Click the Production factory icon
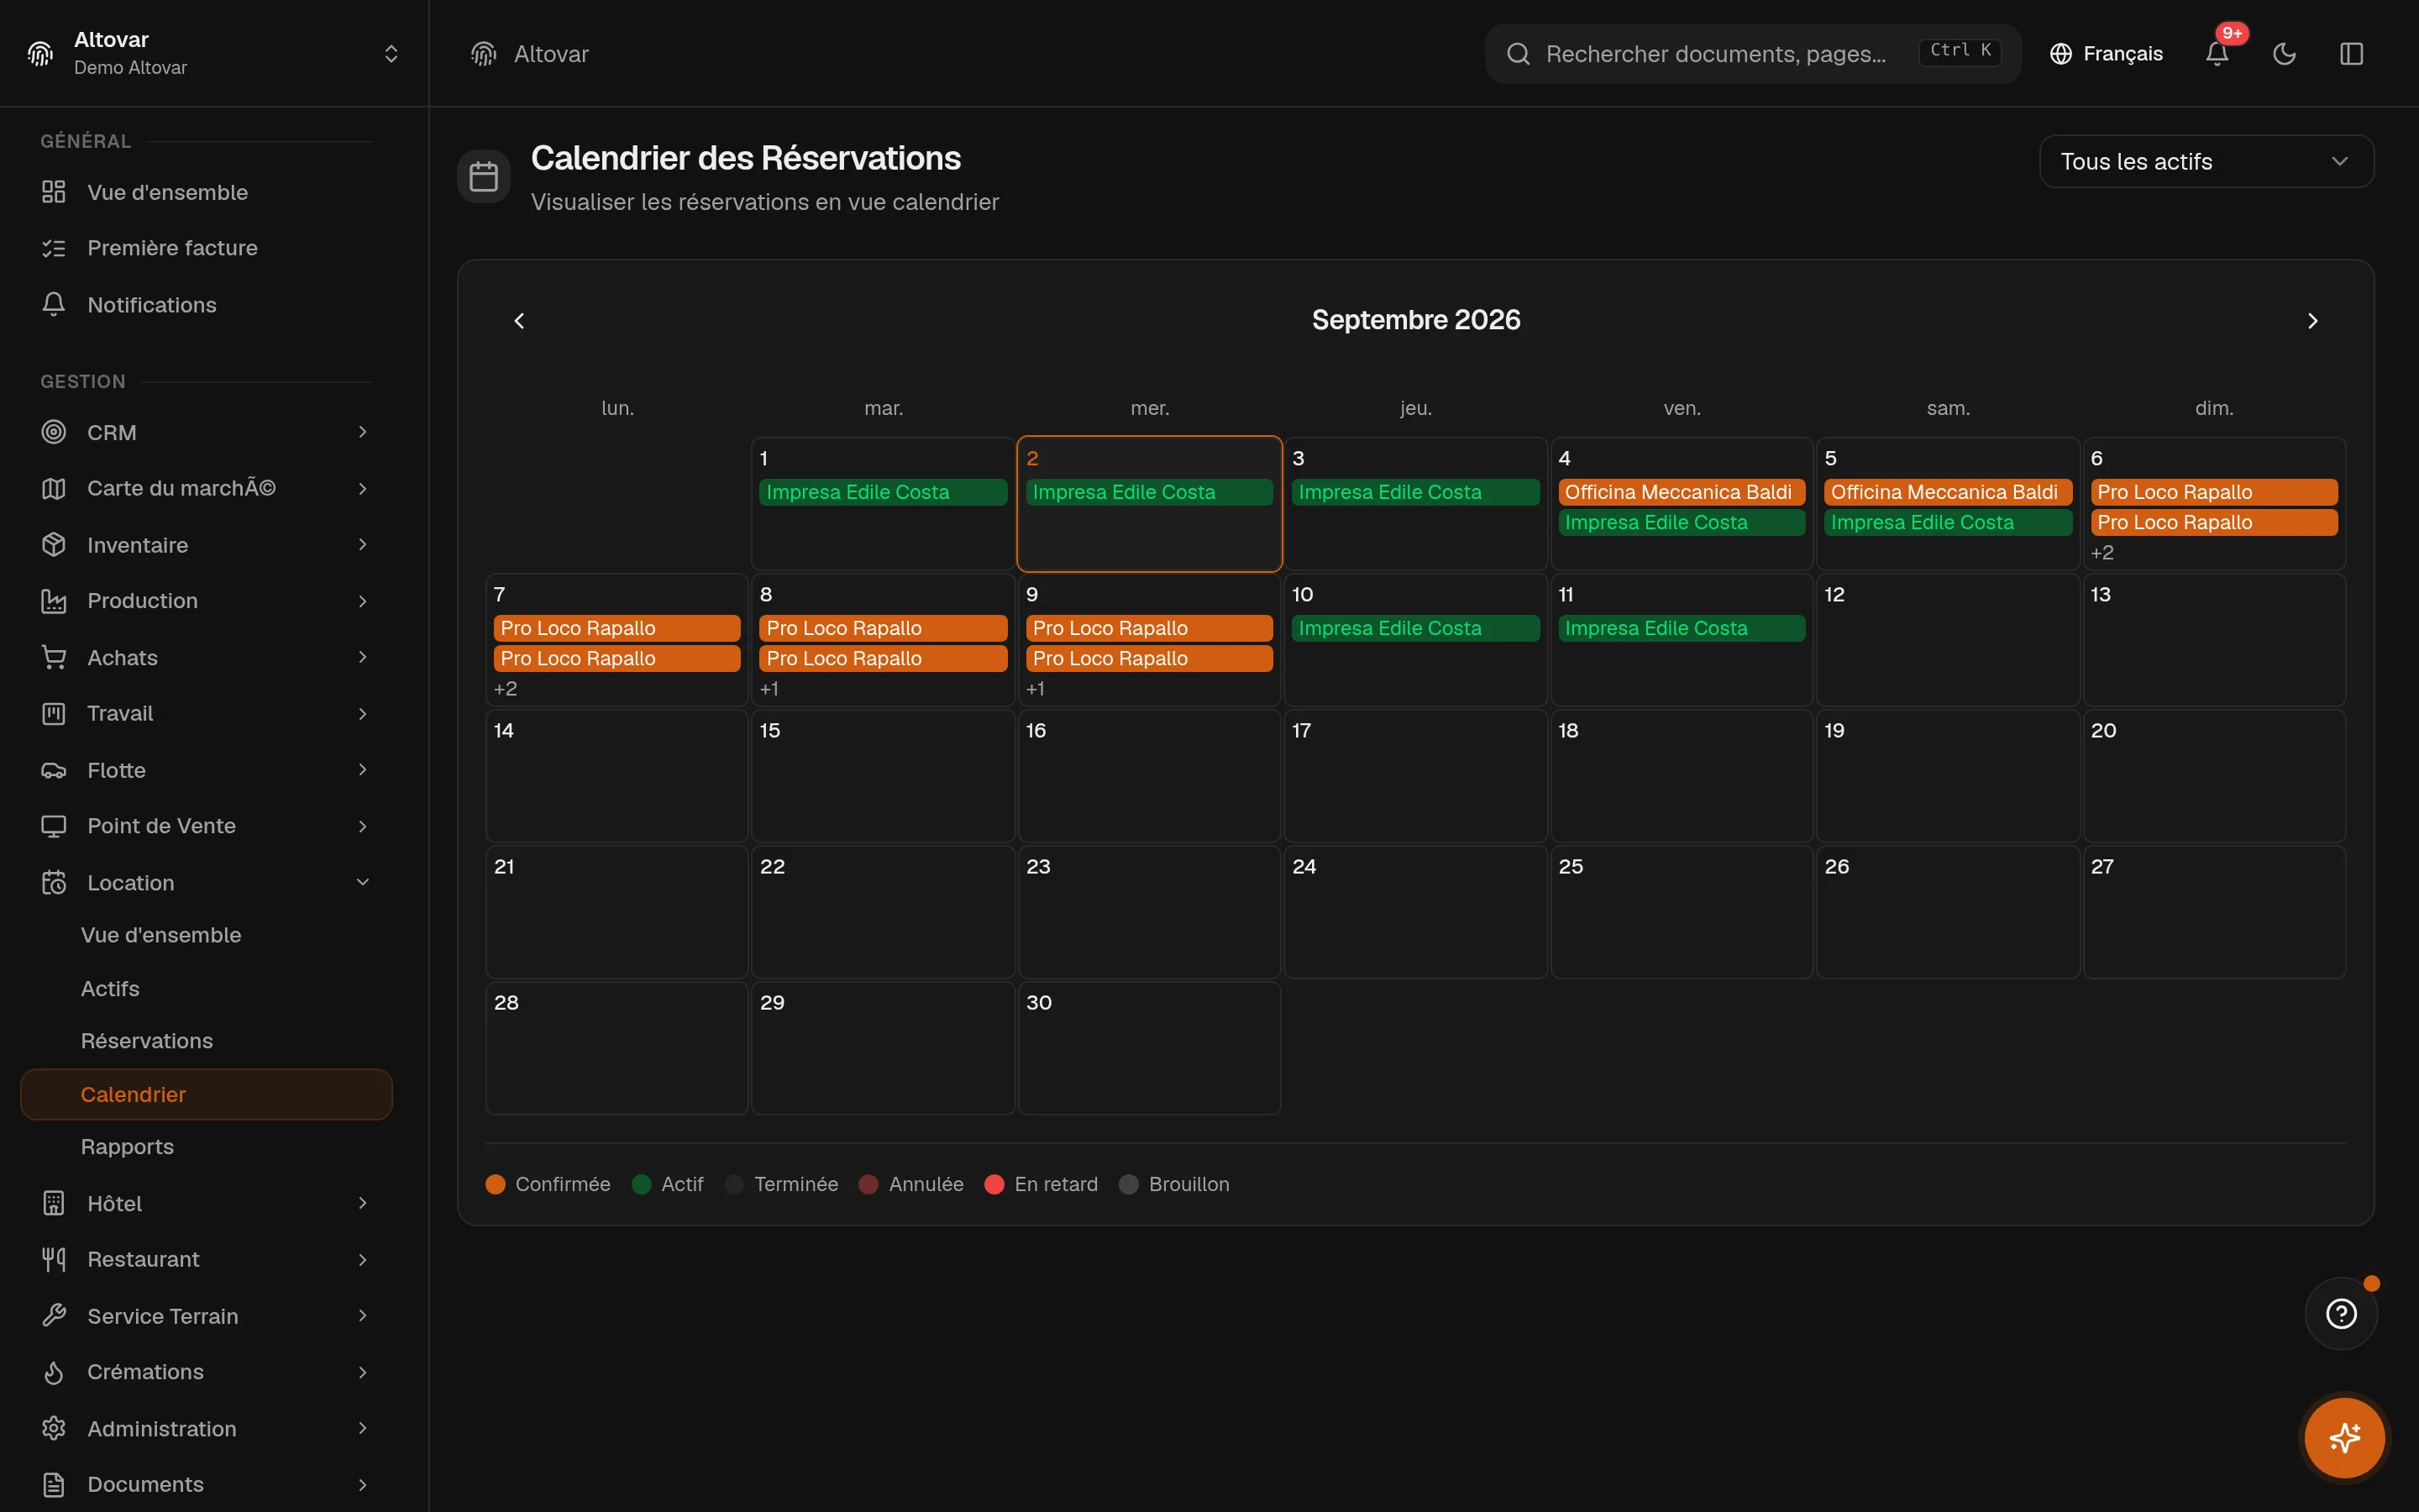Viewport: 2419px width, 1512px height. pyautogui.click(x=54, y=601)
